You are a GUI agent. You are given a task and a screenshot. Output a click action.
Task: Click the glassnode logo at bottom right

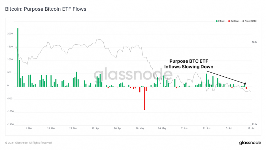click(x=250, y=143)
